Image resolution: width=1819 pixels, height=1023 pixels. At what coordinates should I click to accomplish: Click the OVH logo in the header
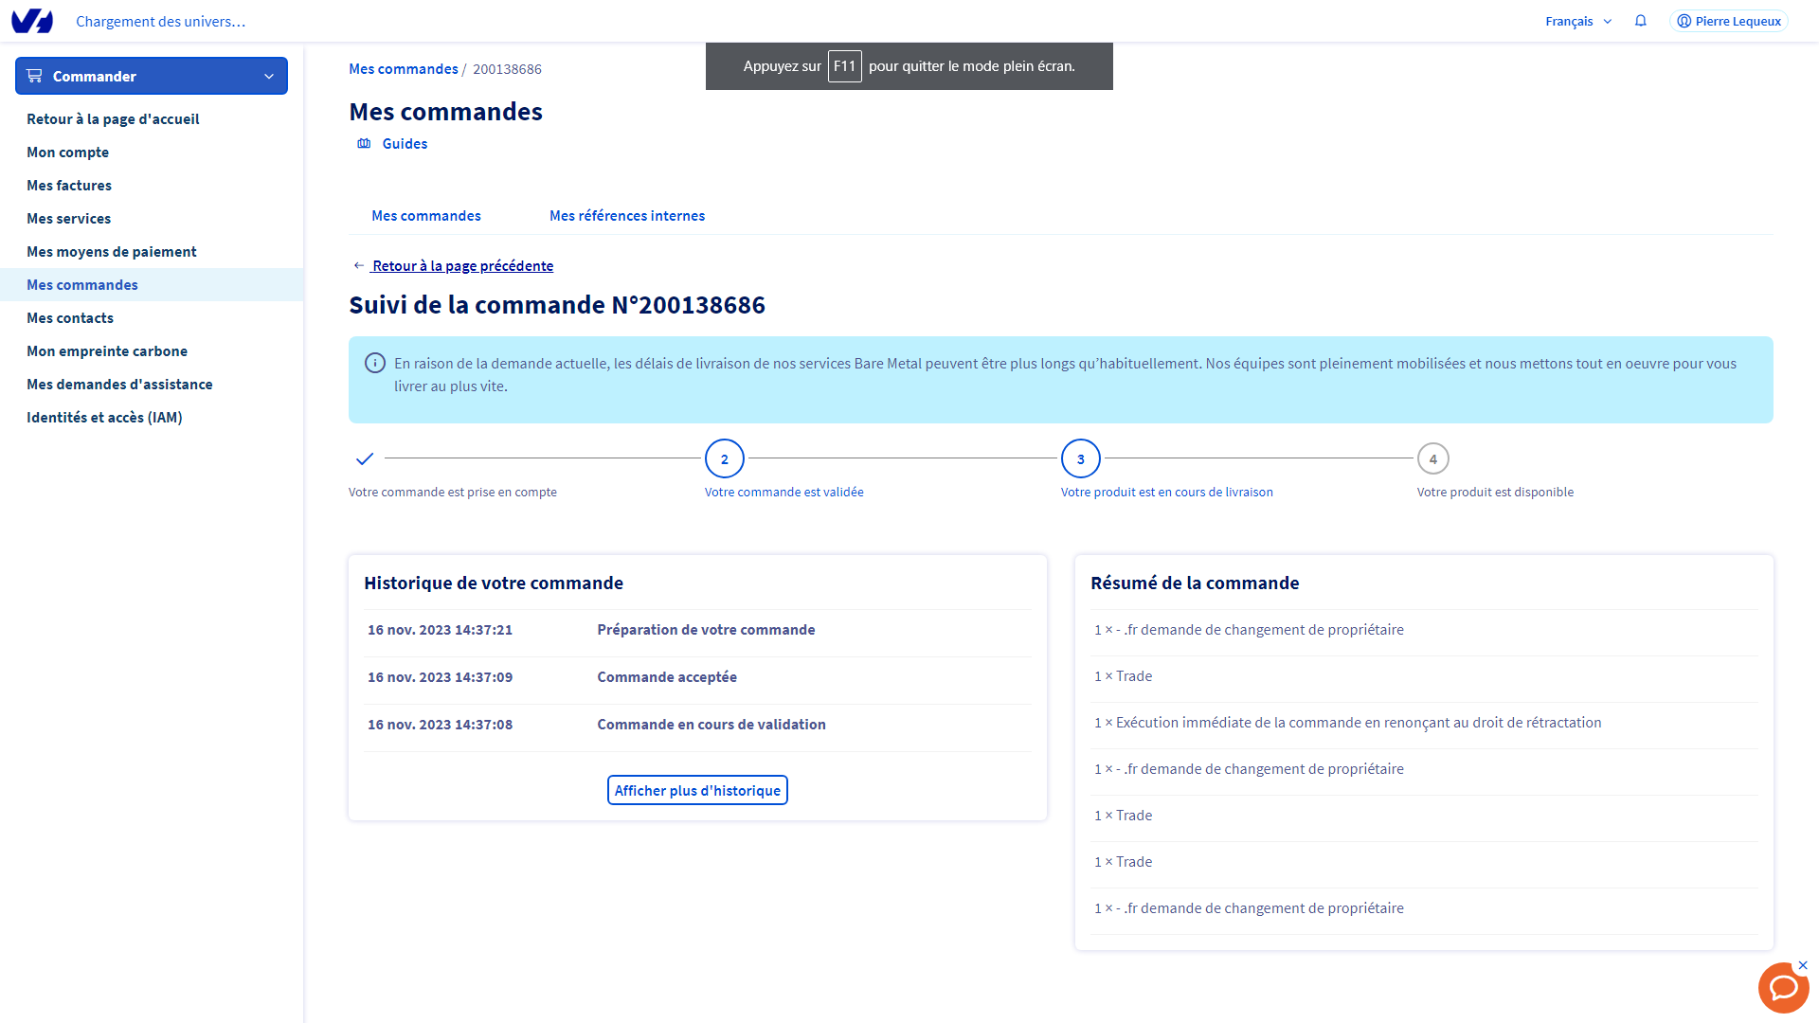pos(32,21)
